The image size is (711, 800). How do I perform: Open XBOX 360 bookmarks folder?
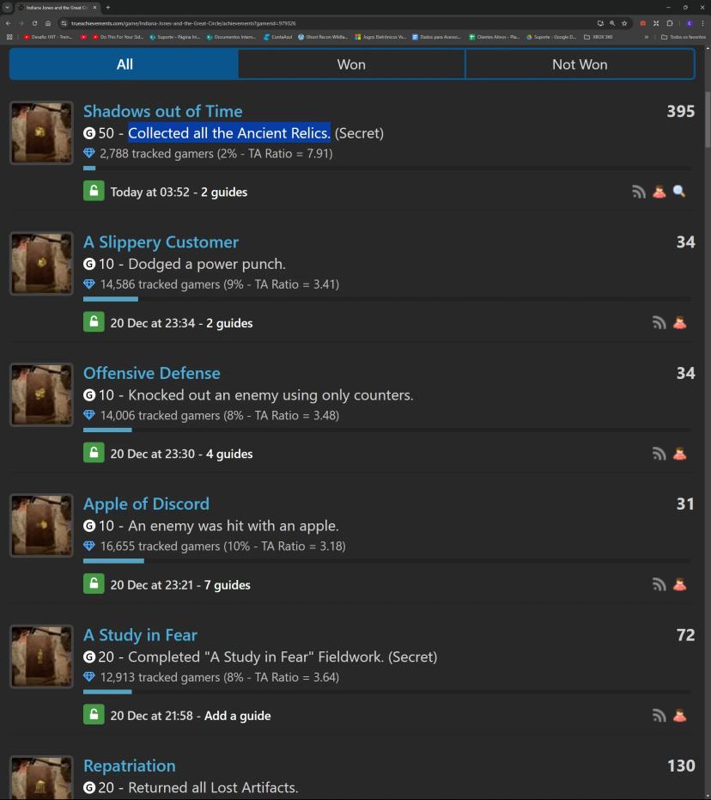click(599, 37)
